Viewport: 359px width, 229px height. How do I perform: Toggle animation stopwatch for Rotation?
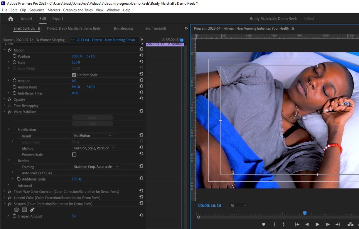tap(14, 81)
